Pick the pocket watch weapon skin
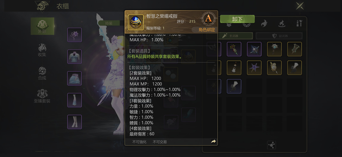 click(x=274, y=68)
